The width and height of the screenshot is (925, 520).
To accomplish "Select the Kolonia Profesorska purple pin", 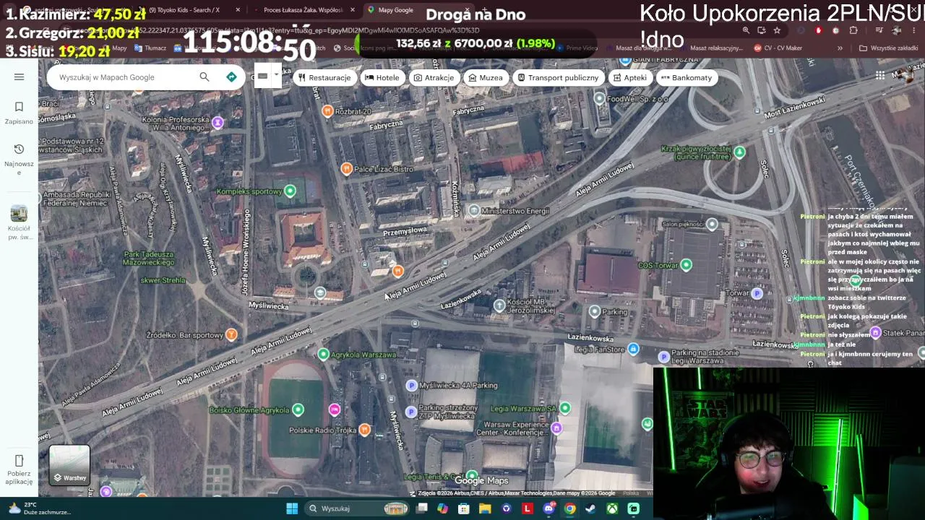I will point(218,122).
